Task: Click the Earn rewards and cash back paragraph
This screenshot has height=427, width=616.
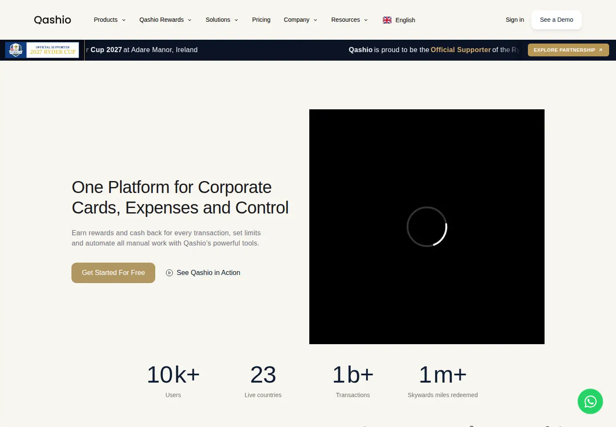Action: 166,238
